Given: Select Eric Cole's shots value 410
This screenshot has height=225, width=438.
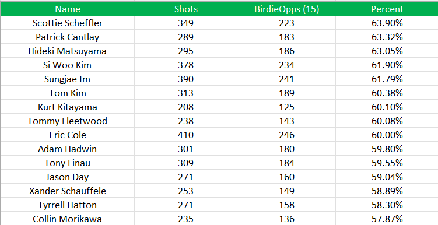Looking at the screenshot, I should pyautogui.click(x=186, y=135).
